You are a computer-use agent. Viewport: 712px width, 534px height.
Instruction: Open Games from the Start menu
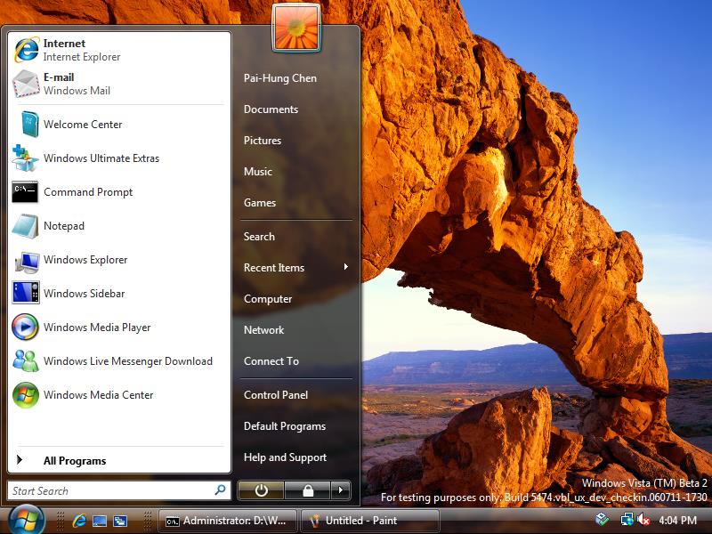pyautogui.click(x=260, y=203)
